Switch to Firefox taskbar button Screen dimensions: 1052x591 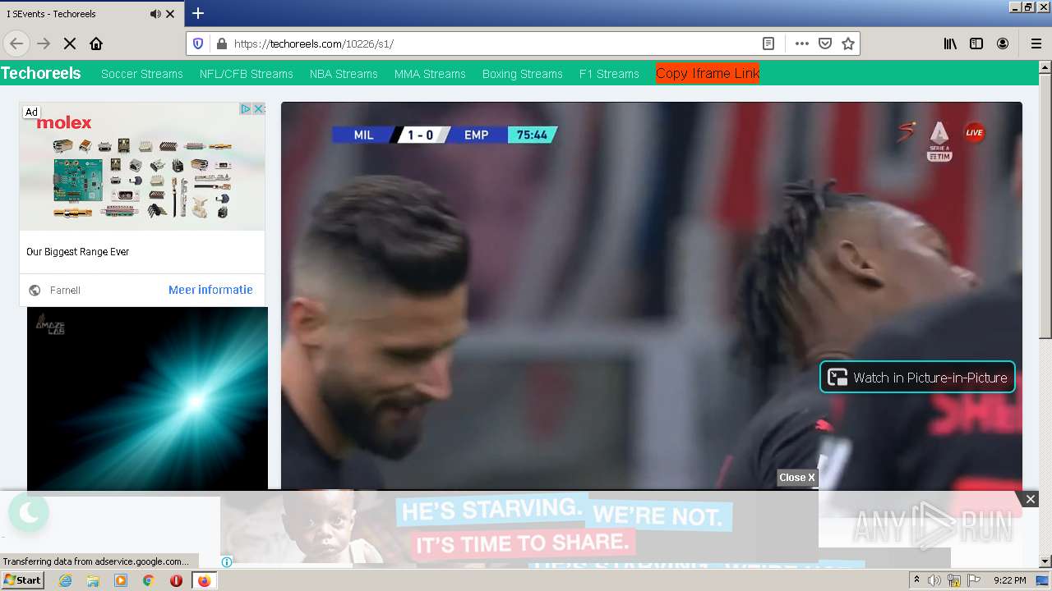[x=204, y=580]
